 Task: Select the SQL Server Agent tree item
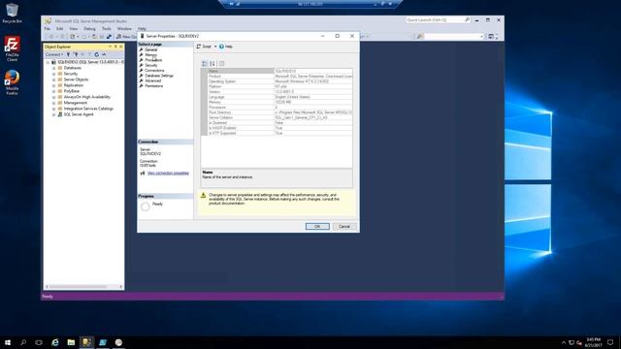[x=79, y=114]
